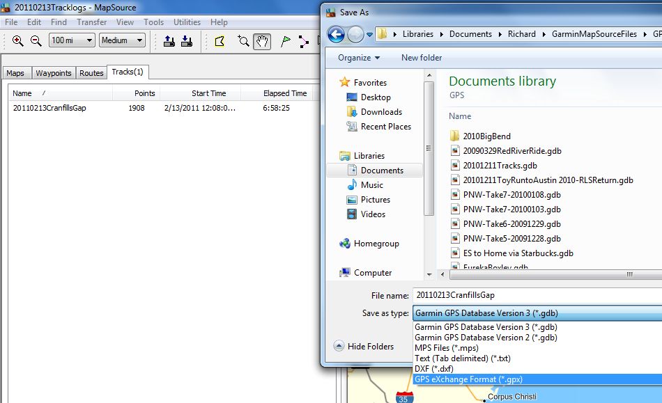Activate the Hand pan tool

(262, 41)
